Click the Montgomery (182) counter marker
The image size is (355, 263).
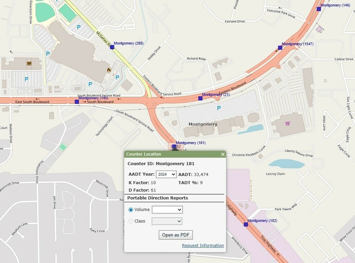point(246,224)
